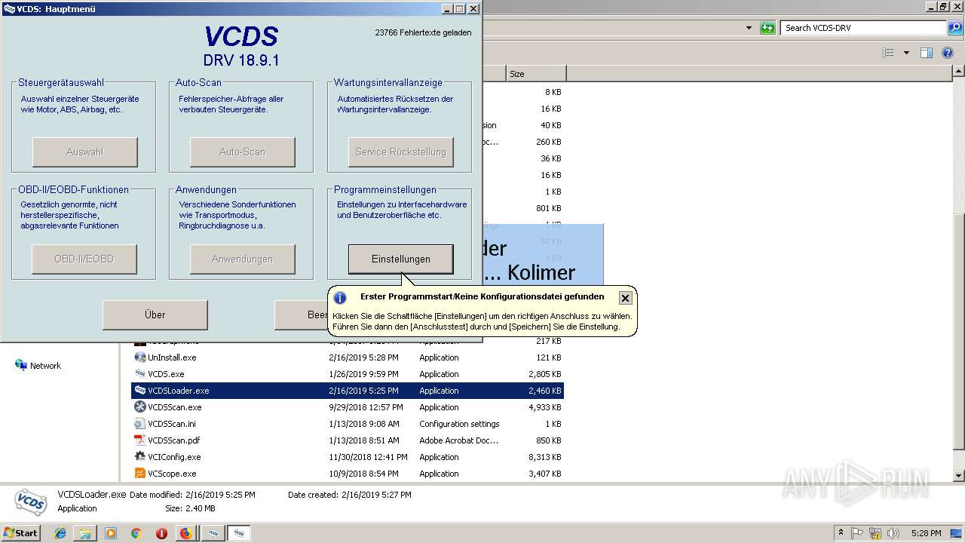Switch to the first VCDS taskbar button
Screen dimensions: 965x543
pyautogui.click(x=213, y=533)
